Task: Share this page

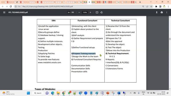Action: pos(147,6)
